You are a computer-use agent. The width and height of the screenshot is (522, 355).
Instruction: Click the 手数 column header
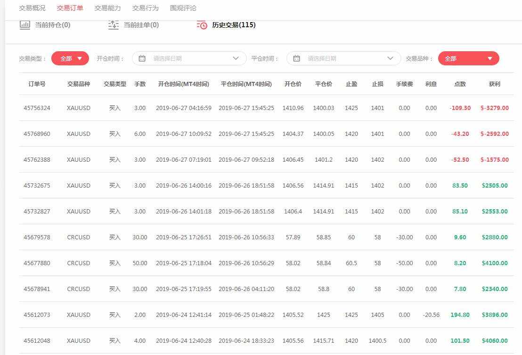click(140, 84)
